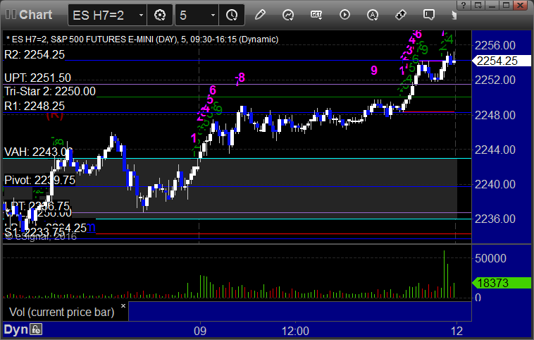Click the Vol (current price bar) label
Image resolution: width=534 pixels, height=340 pixels.
click(x=61, y=312)
